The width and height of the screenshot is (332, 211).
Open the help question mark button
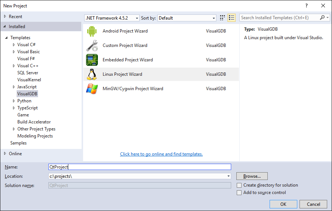pyautogui.click(x=307, y=6)
